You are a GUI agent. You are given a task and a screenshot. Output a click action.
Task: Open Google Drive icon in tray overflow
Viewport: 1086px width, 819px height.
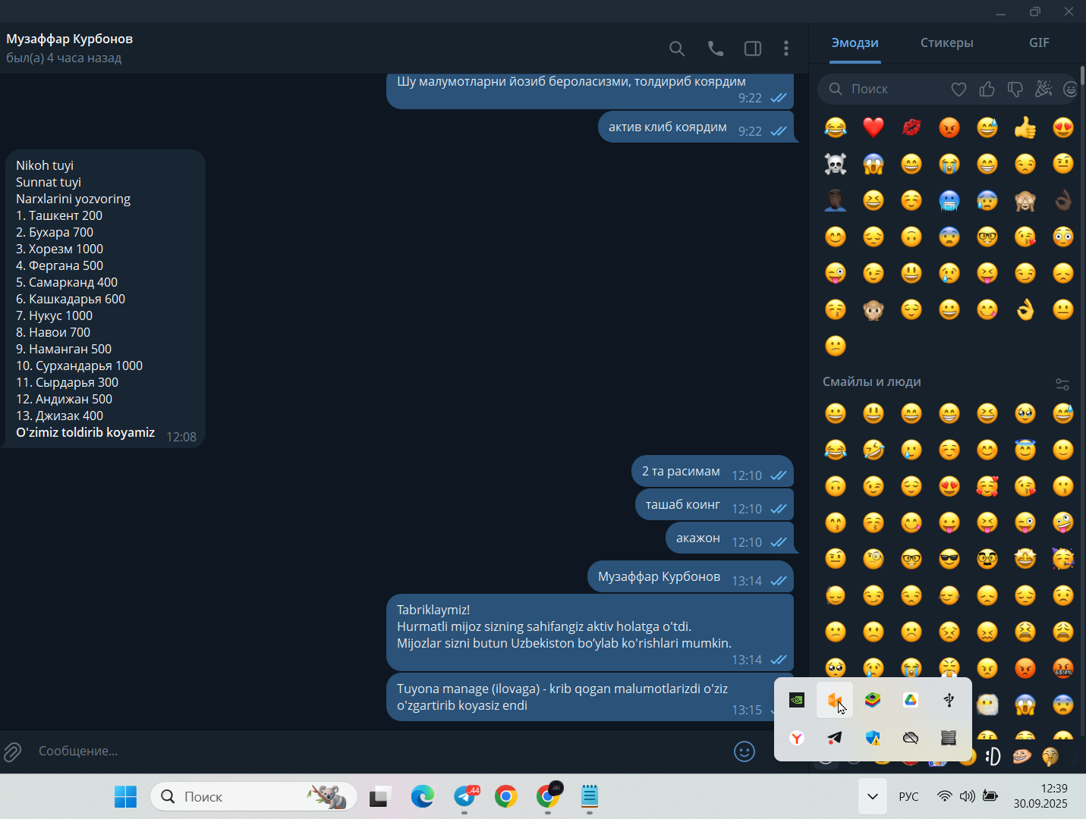911,700
